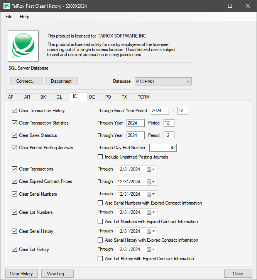The width and height of the screenshot is (257, 280).
Task: Open Clear Expired Contract Prices date picker
Action: [150, 182]
